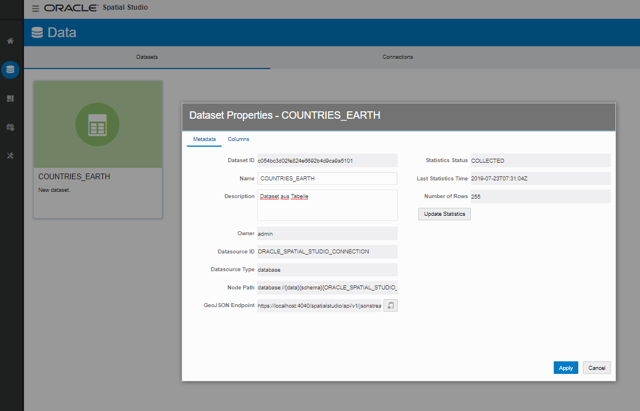
Task: Open the Administration tools sidebar icon
Action: (10, 155)
